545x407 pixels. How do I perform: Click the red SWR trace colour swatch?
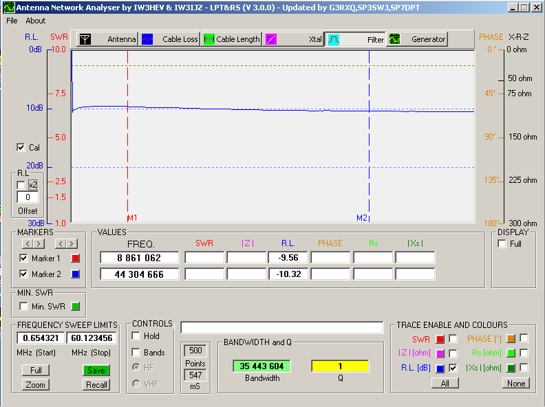coord(440,338)
